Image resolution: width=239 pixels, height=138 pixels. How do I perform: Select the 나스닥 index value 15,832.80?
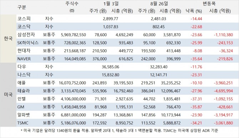111,75
